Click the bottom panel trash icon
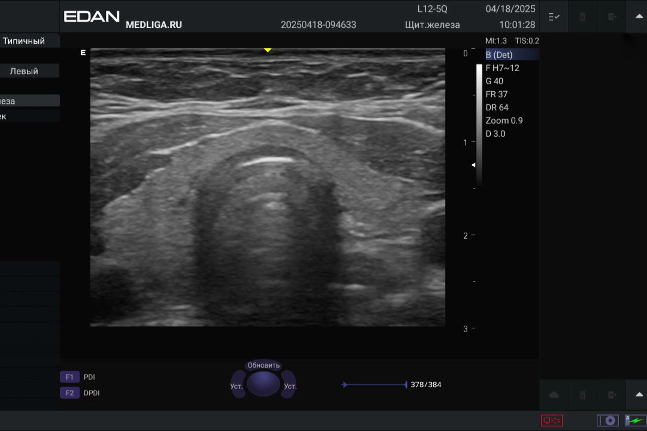Image resolution: width=647 pixels, height=431 pixels. point(582,395)
